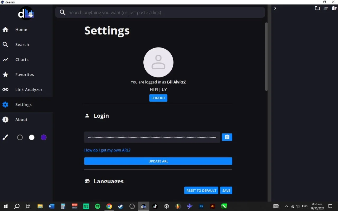This screenshot has height=211, width=338.
Task: Select the white theme swatch
Action: pyautogui.click(x=32, y=137)
